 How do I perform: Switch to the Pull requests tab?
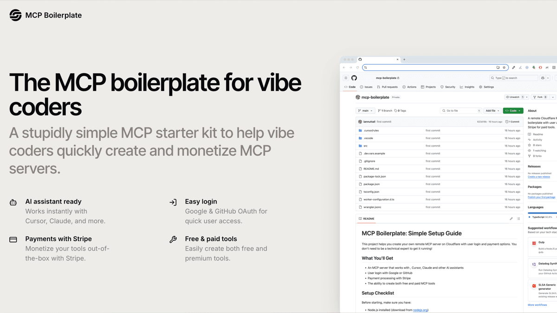pos(389,87)
